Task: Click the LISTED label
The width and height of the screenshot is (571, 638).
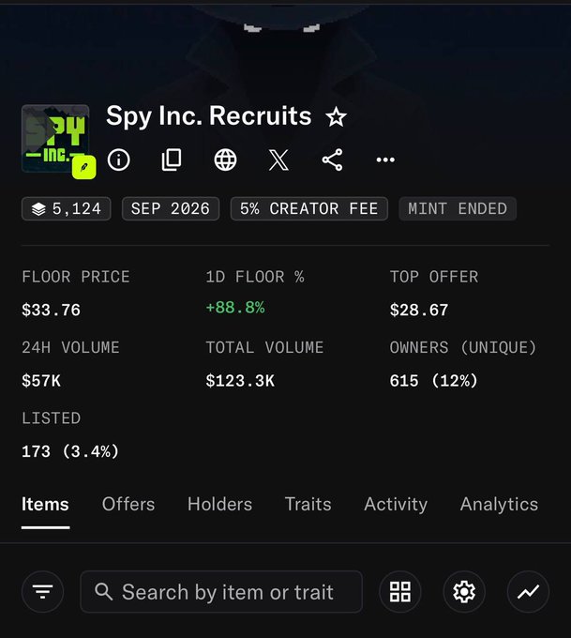Action: [x=52, y=418]
